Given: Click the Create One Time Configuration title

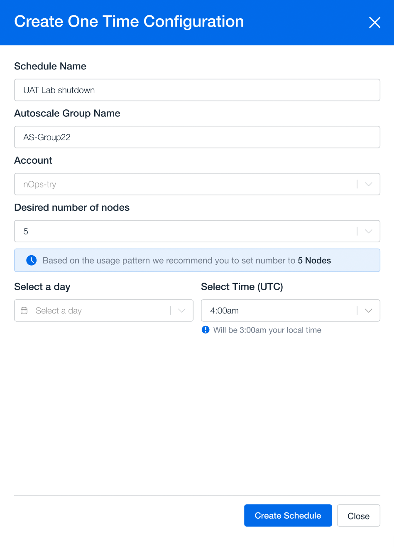Looking at the screenshot, I should 129,22.
